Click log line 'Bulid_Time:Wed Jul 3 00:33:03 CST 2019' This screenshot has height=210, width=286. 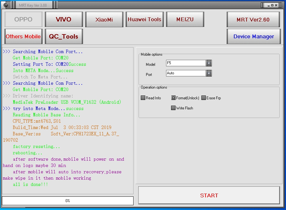click(62, 127)
